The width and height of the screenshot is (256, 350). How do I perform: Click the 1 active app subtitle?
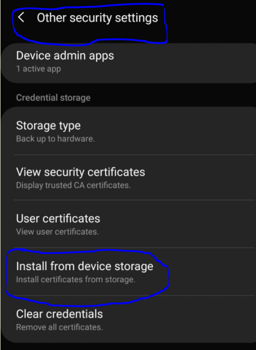pos(39,69)
